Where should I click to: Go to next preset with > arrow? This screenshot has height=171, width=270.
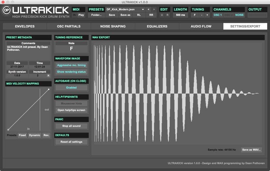click(x=154, y=9)
